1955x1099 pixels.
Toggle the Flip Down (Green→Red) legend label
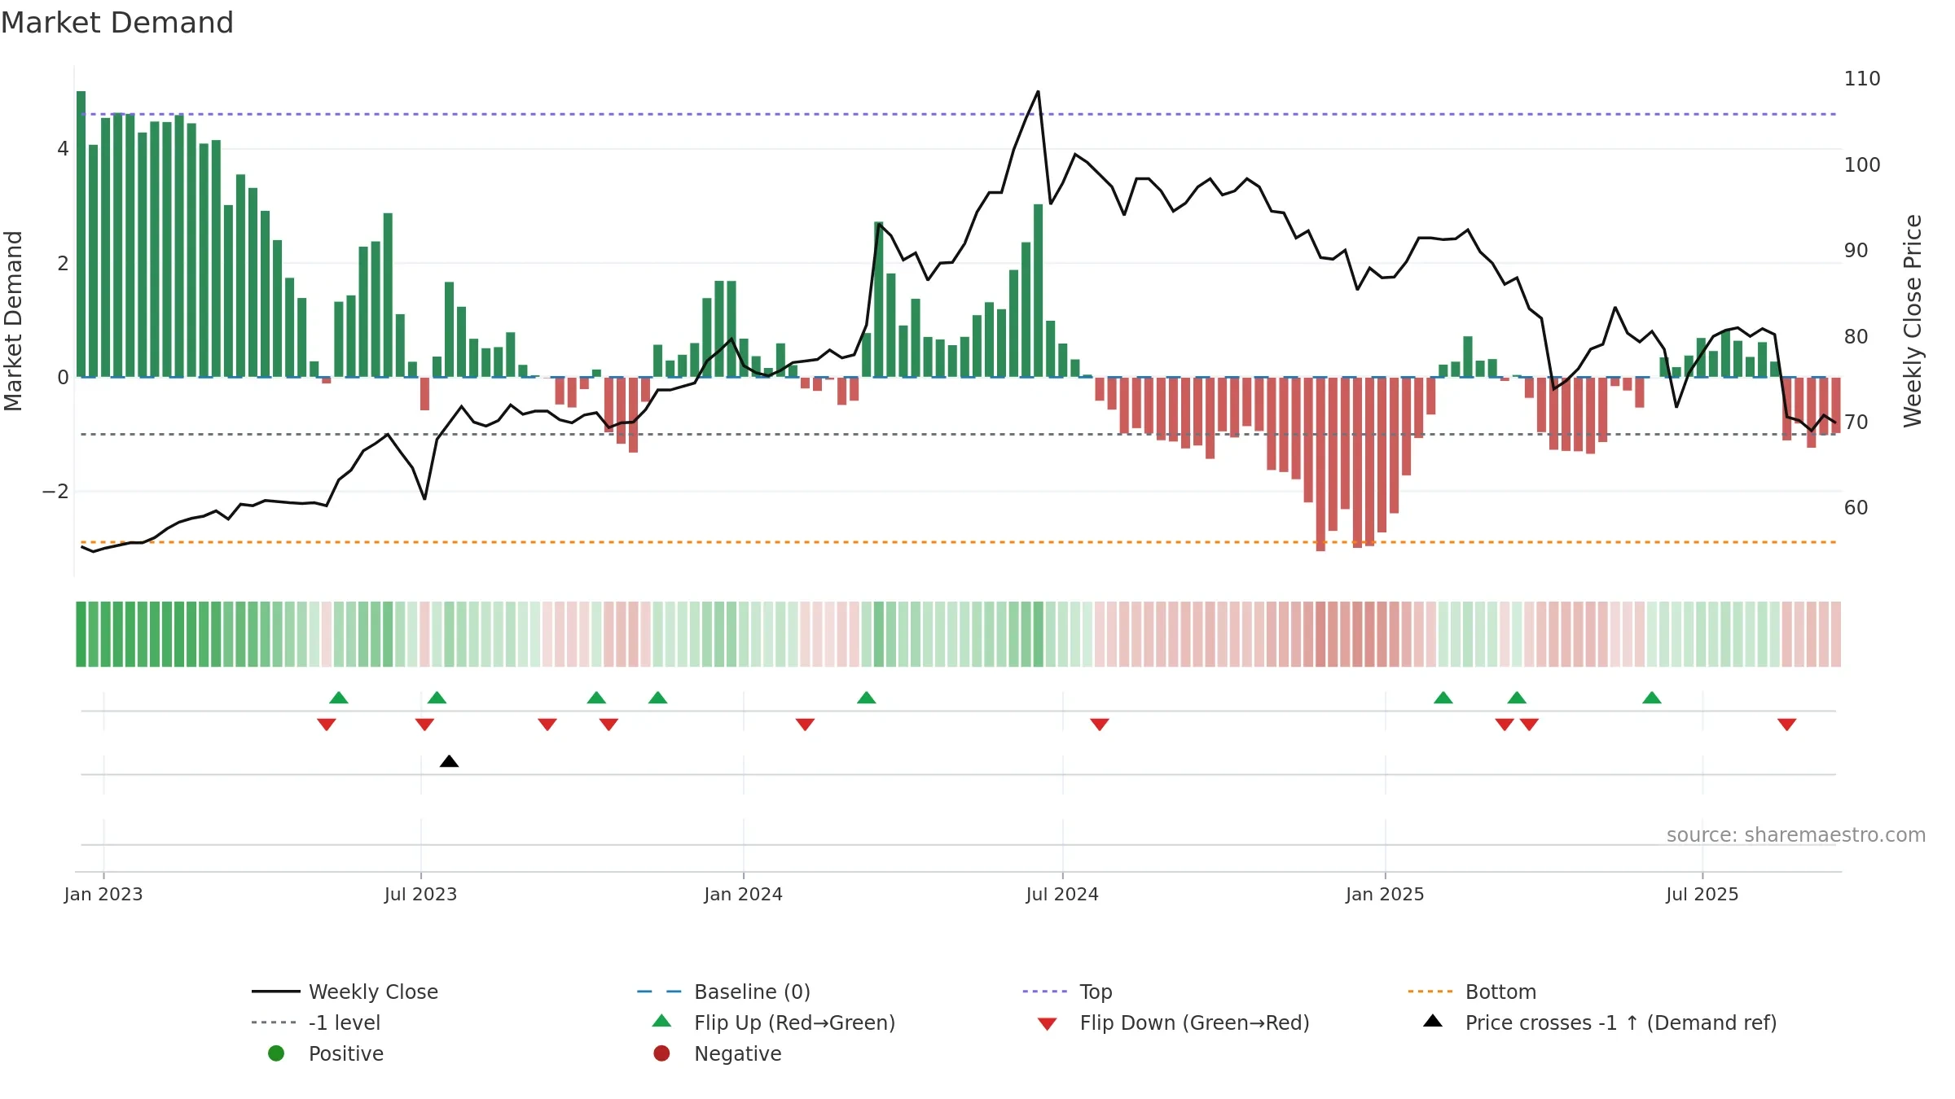(x=1194, y=1022)
